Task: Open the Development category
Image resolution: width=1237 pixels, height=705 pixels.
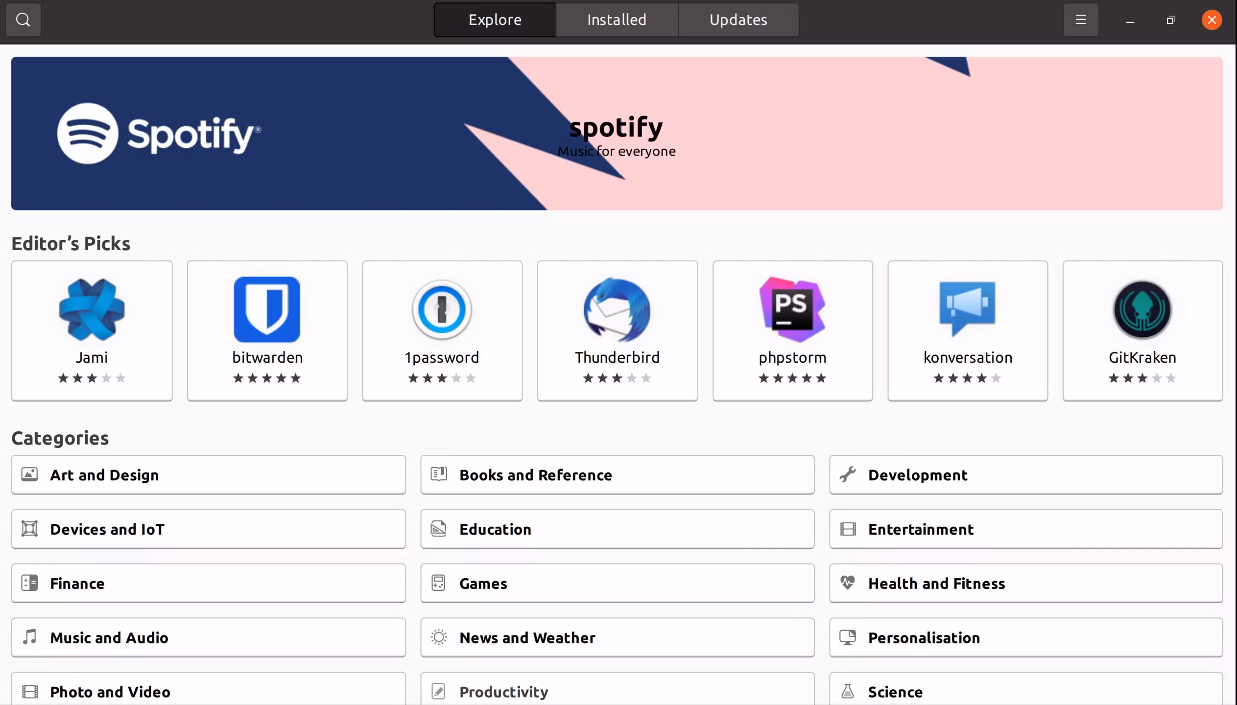Action: click(1026, 475)
